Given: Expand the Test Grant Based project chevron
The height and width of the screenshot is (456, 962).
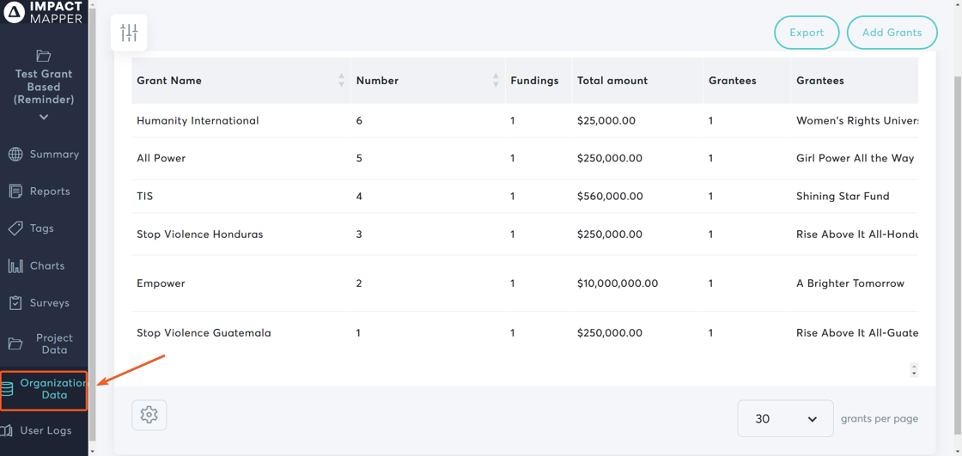Looking at the screenshot, I should click(44, 117).
